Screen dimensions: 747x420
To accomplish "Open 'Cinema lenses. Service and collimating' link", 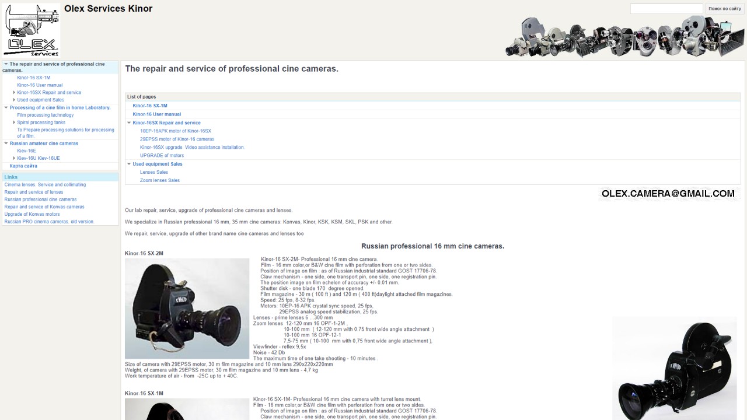I will click(45, 185).
